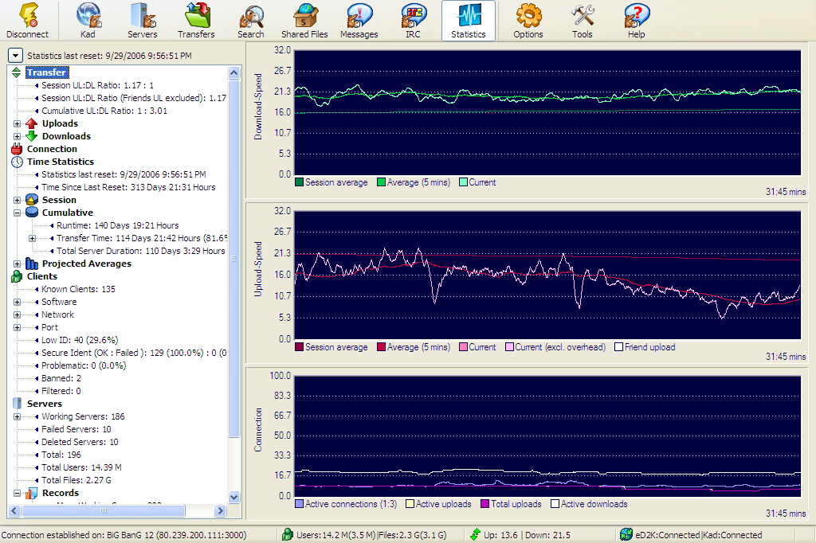
Task: Collapse the Cumulative time statistics node
Action: coord(18,213)
